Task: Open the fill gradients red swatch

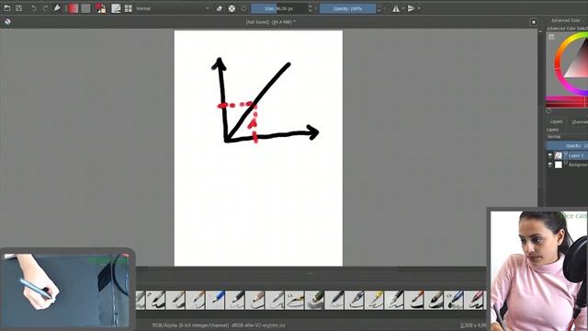Action: tap(73, 8)
